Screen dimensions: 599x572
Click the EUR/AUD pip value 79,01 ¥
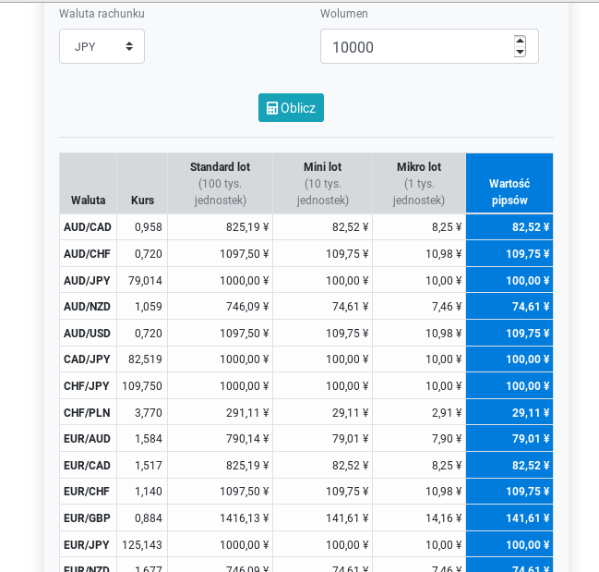coord(509,439)
